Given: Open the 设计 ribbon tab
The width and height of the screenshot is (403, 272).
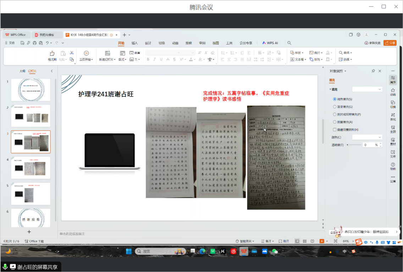Looking at the screenshot, I should tap(148, 43).
